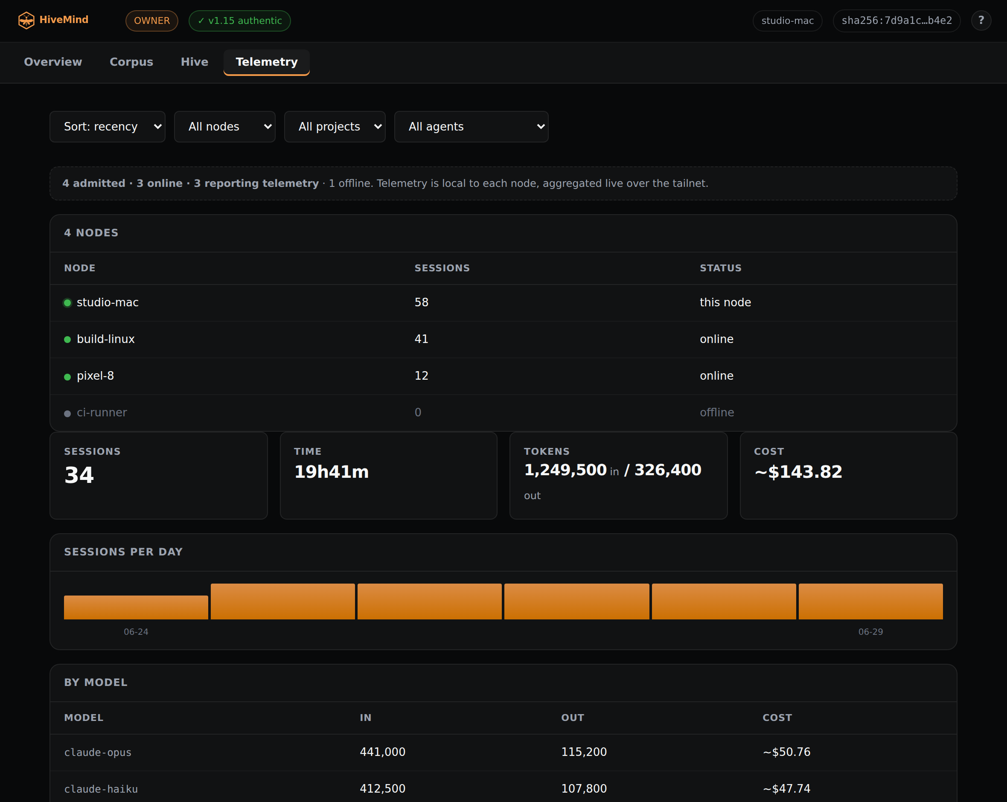The width and height of the screenshot is (1007, 802).
Task: Select the studio-mac node name
Action: tap(108, 302)
